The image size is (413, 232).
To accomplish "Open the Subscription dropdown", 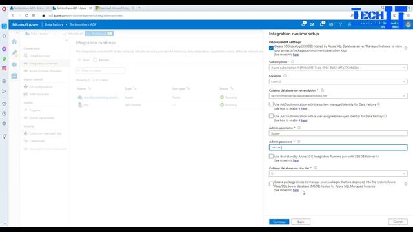I will pos(338,68).
